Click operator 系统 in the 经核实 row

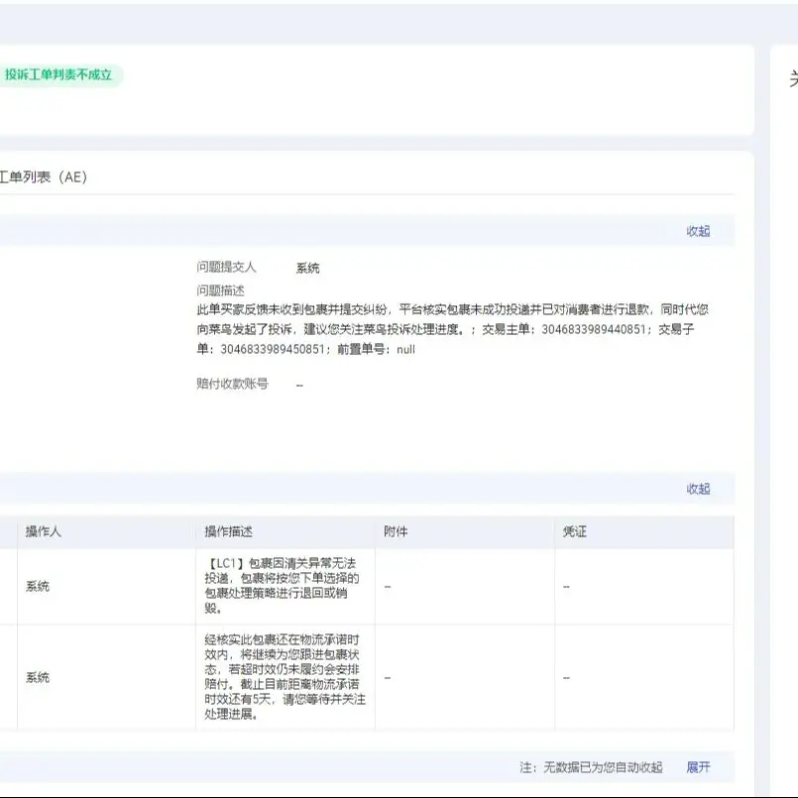(38, 677)
